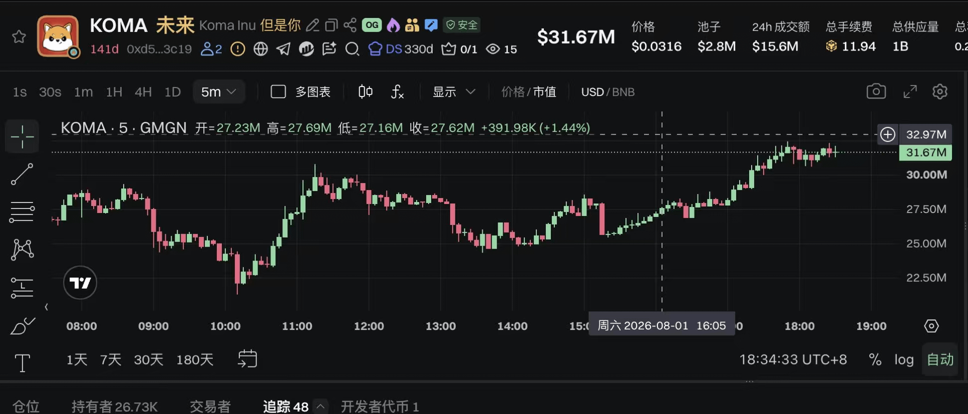This screenshot has width=968, height=414.
Task: Open the KOMA Shiba token avatar
Action: [58, 36]
